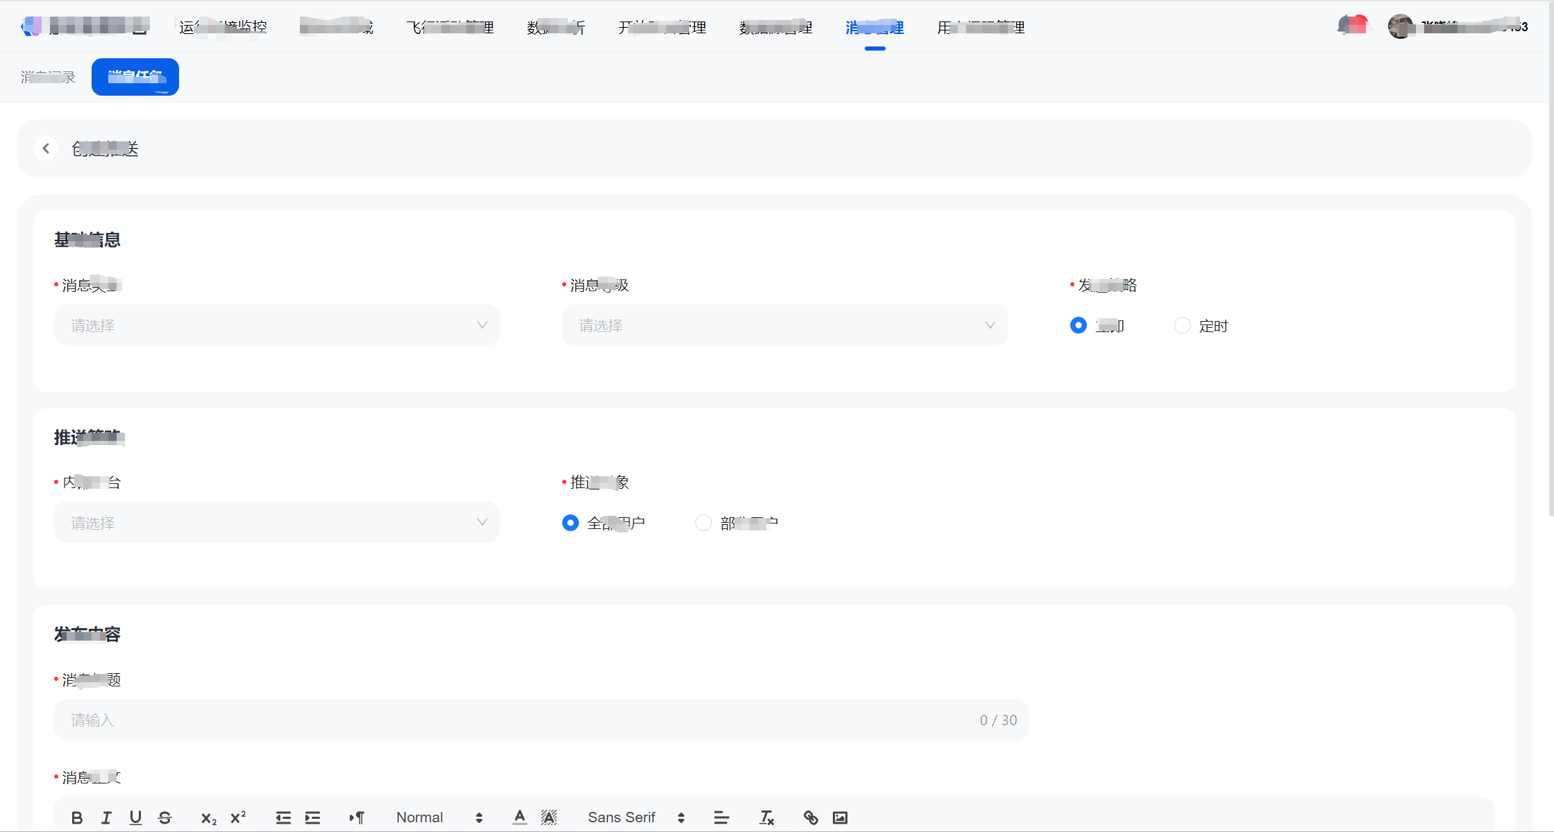1554x832 pixels.
Task: Clear text formatting with Tx icon
Action: point(766,818)
